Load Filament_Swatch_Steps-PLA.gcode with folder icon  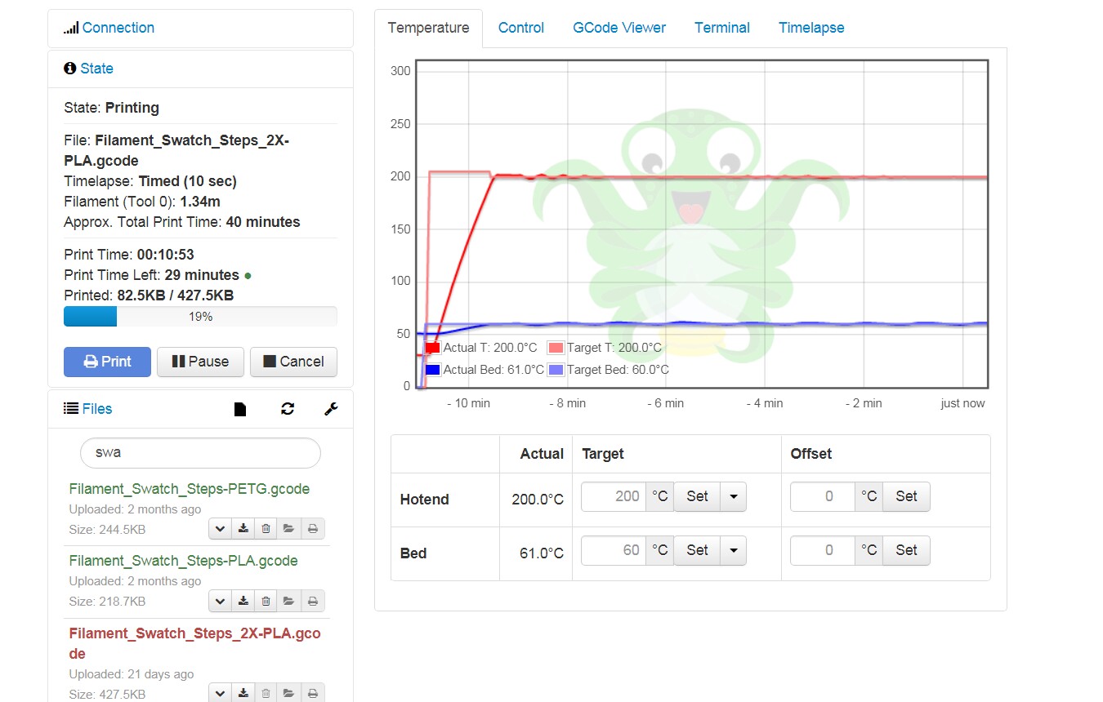click(x=288, y=602)
